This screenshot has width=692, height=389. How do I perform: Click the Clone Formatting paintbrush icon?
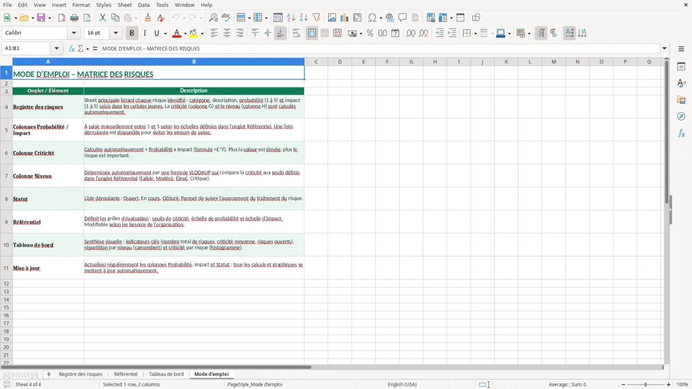(148, 18)
